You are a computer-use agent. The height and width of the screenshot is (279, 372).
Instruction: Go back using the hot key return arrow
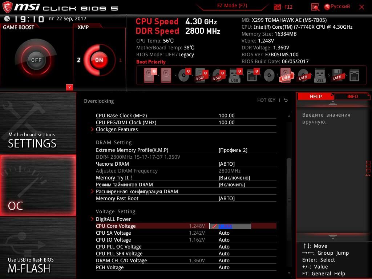[x=286, y=100]
